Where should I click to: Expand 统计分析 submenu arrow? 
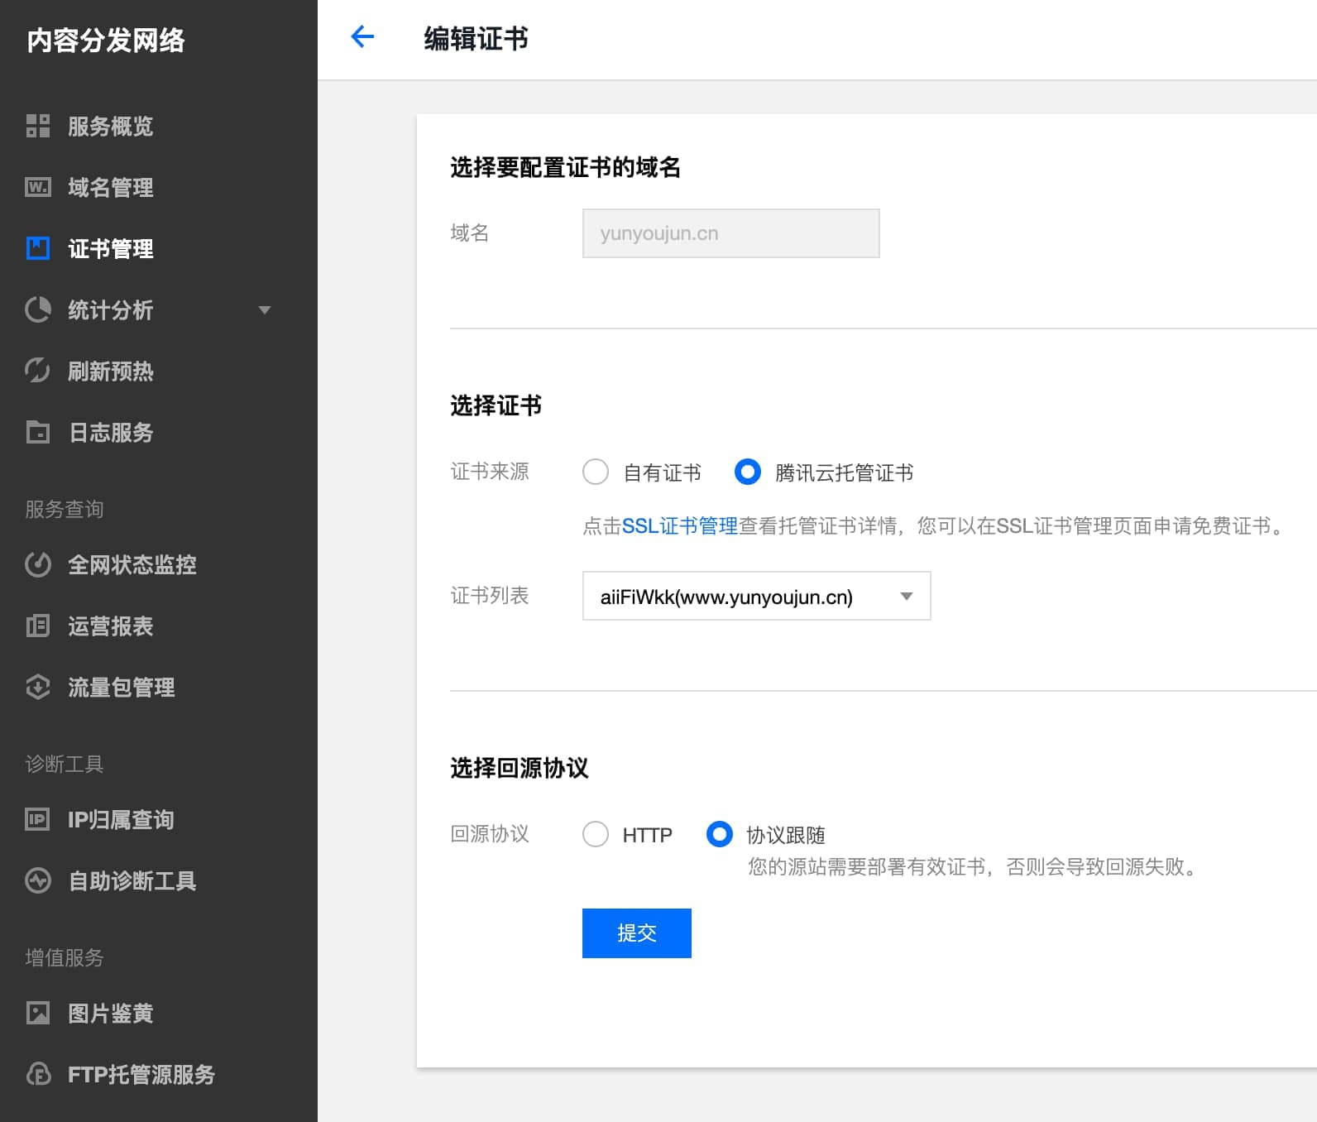265,310
